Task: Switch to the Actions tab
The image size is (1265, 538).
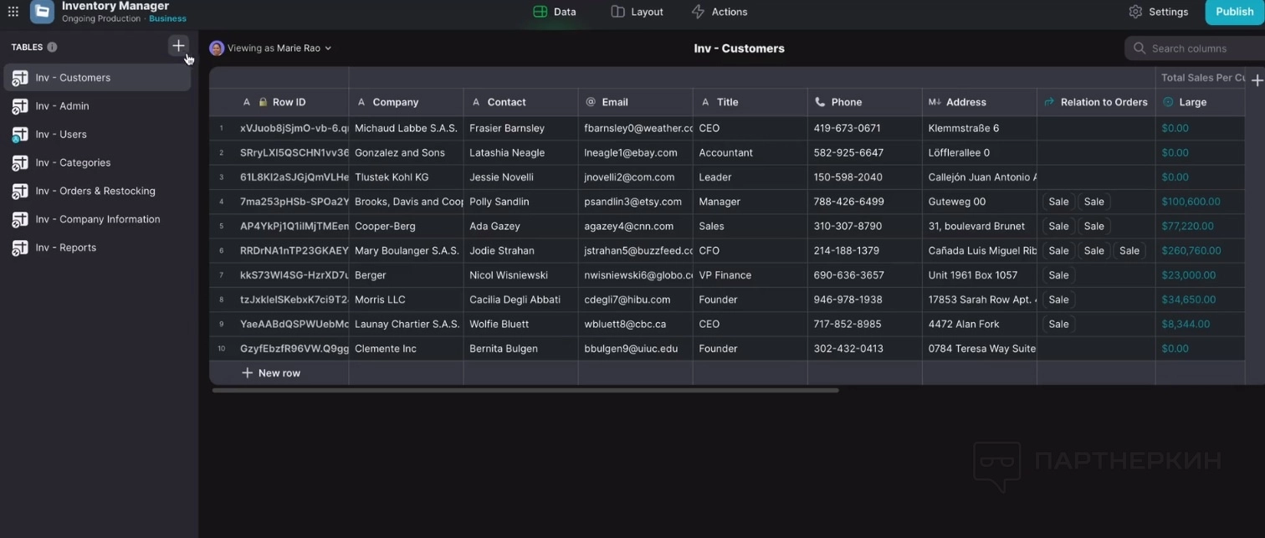Action: coord(720,12)
